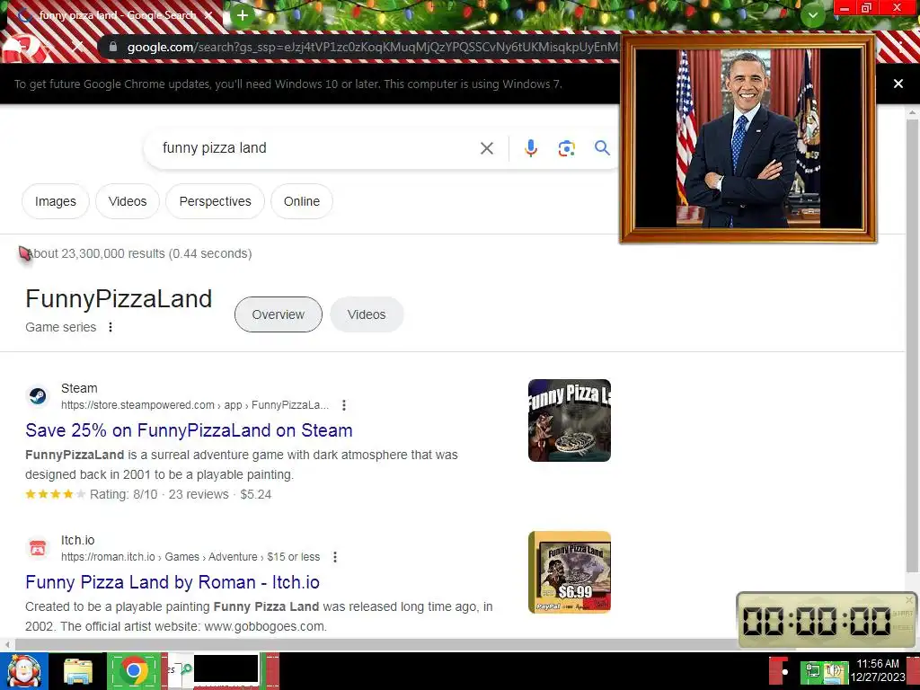Start voice search with the microphone icon

click(530, 148)
